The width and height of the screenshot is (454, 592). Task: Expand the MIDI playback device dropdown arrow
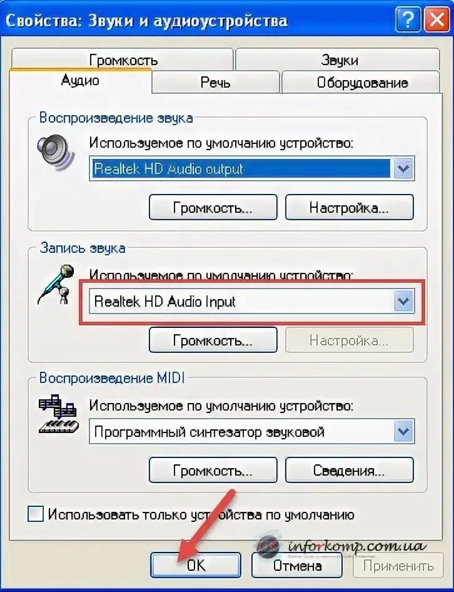tap(404, 432)
